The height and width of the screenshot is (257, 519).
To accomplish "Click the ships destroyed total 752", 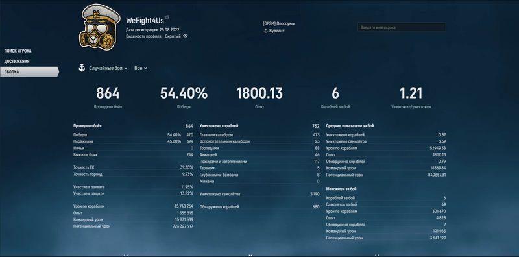I will tap(316, 126).
